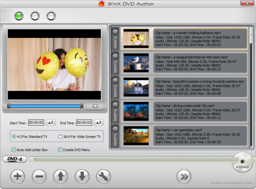Select the DVD-5 disc type icon

[14, 159]
